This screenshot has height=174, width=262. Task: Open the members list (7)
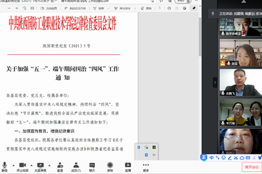point(76,166)
